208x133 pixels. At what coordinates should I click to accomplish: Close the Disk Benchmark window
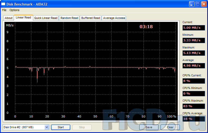(x=204, y=4)
